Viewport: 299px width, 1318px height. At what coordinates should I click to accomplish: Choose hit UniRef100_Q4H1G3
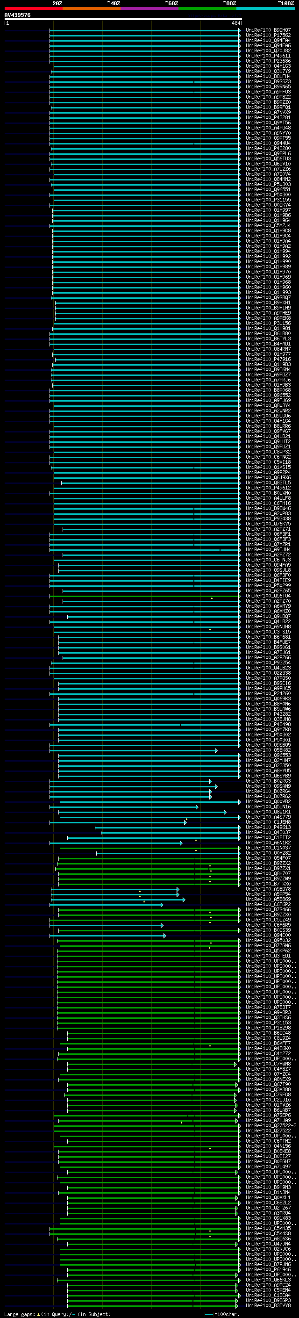tap(268, 66)
